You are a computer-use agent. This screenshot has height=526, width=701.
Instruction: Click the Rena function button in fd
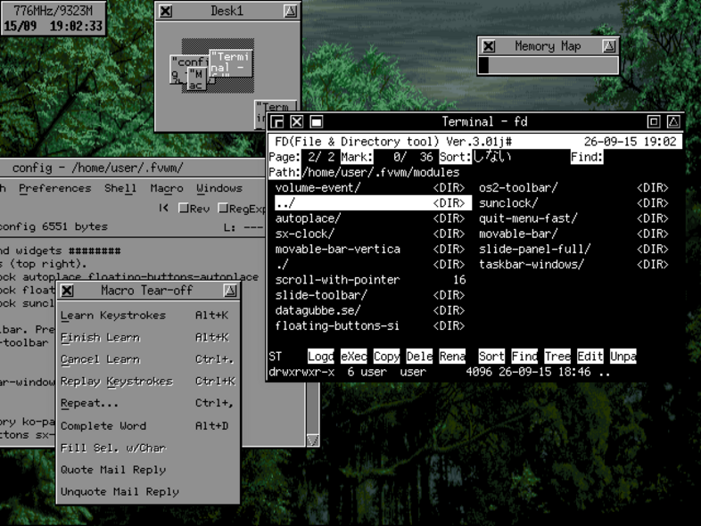[452, 357]
